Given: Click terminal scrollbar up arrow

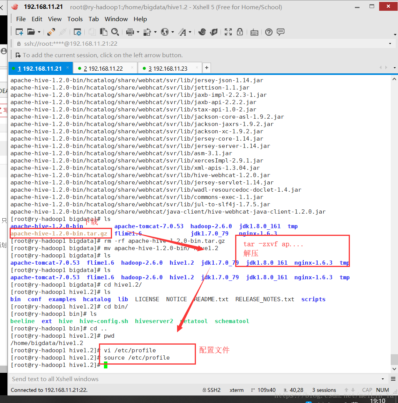Looking at the screenshot, I should point(394,79).
